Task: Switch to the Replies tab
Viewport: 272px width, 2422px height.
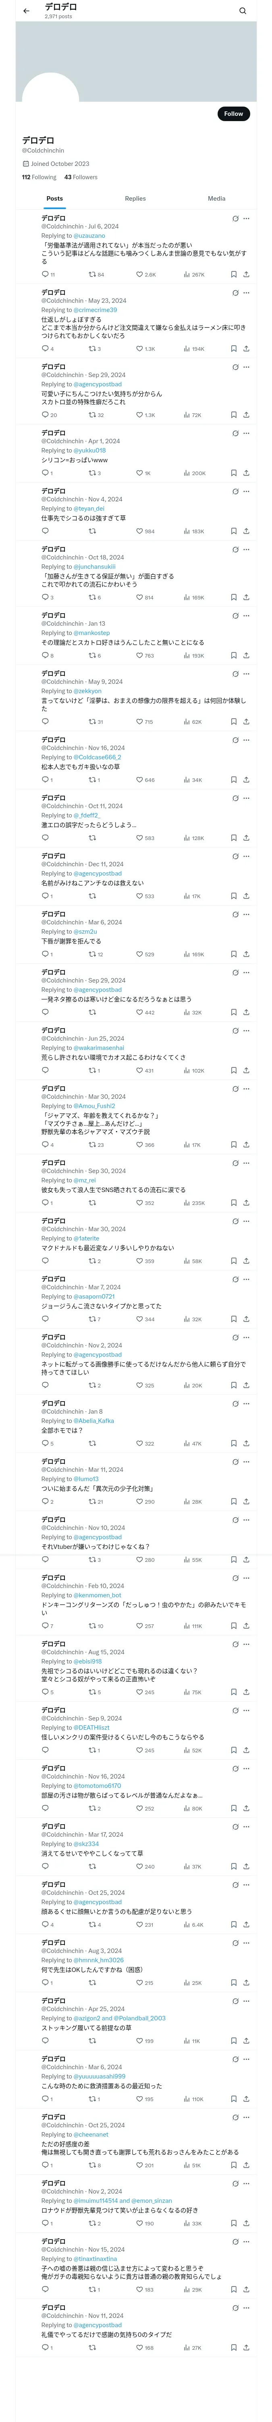Action: [x=135, y=198]
